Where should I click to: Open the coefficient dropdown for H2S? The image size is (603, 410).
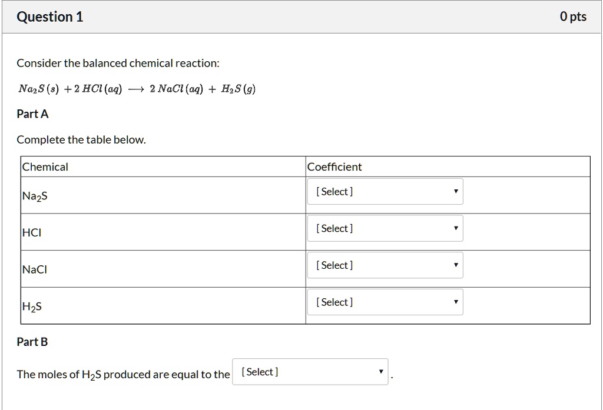click(x=385, y=302)
